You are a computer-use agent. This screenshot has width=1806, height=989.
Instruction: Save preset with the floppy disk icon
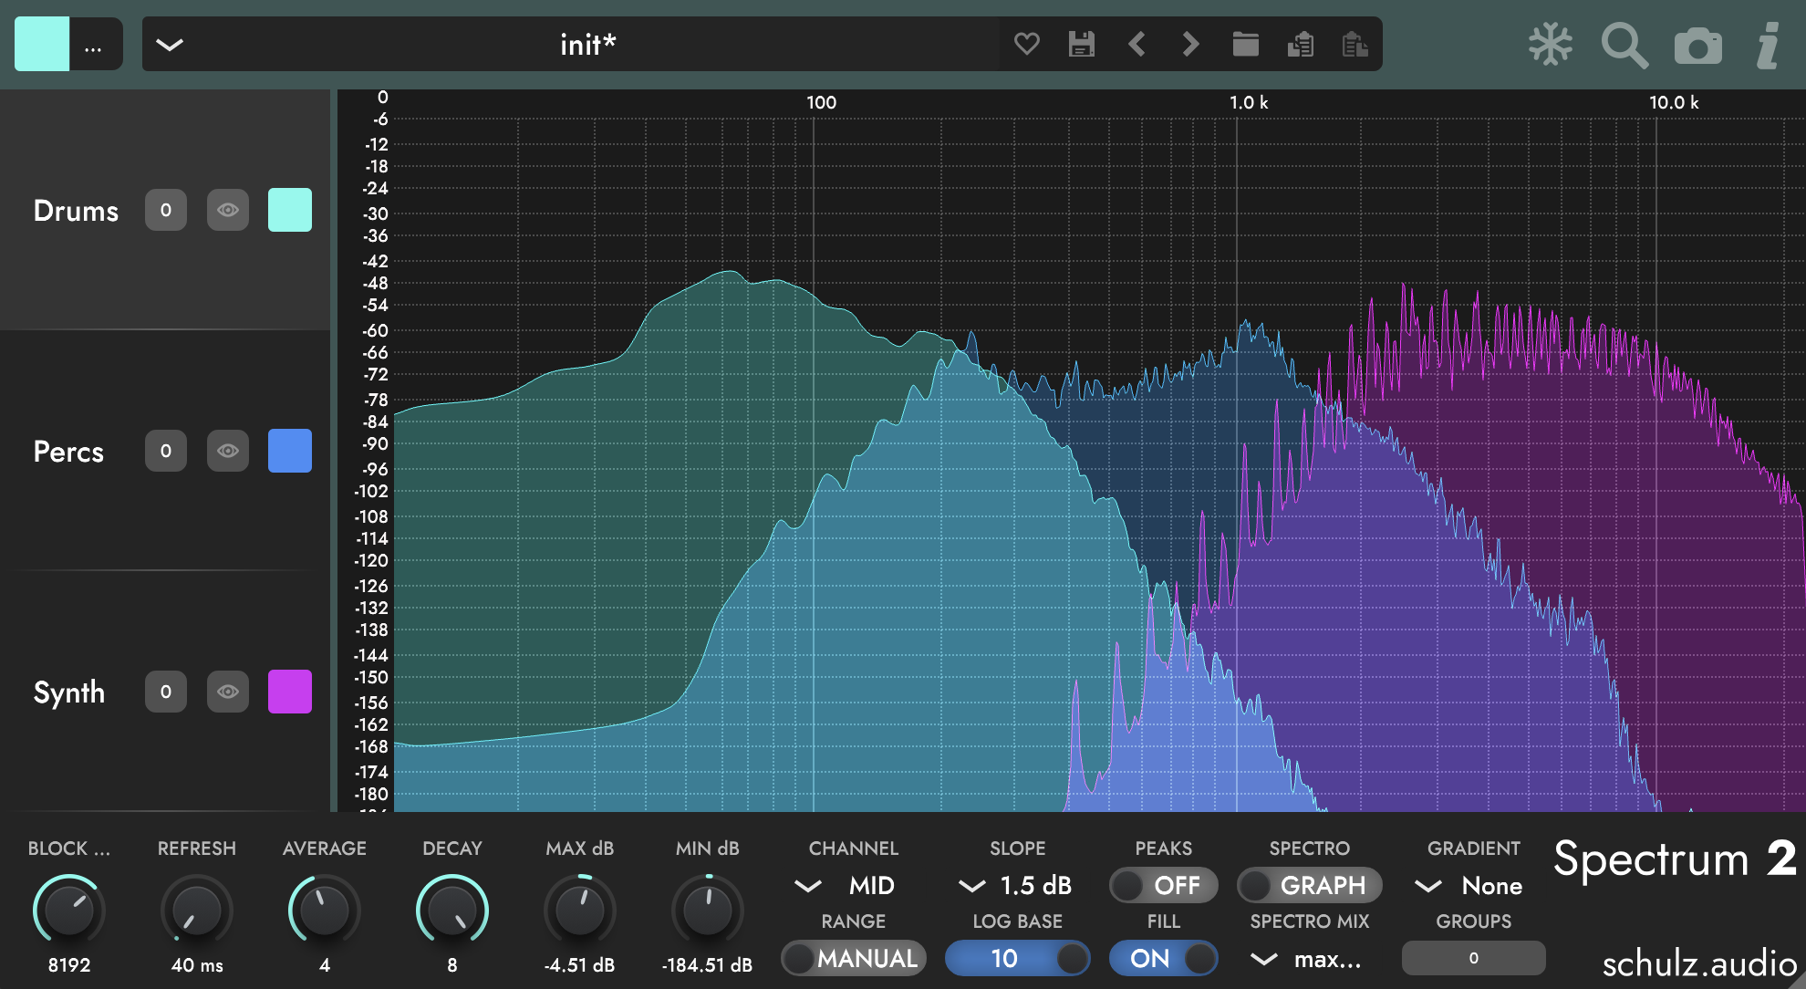pyautogui.click(x=1082, y=44)
